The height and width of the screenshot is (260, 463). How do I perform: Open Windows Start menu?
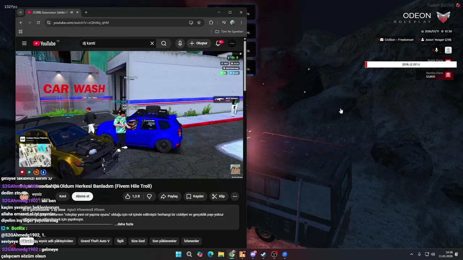point(178,254)
